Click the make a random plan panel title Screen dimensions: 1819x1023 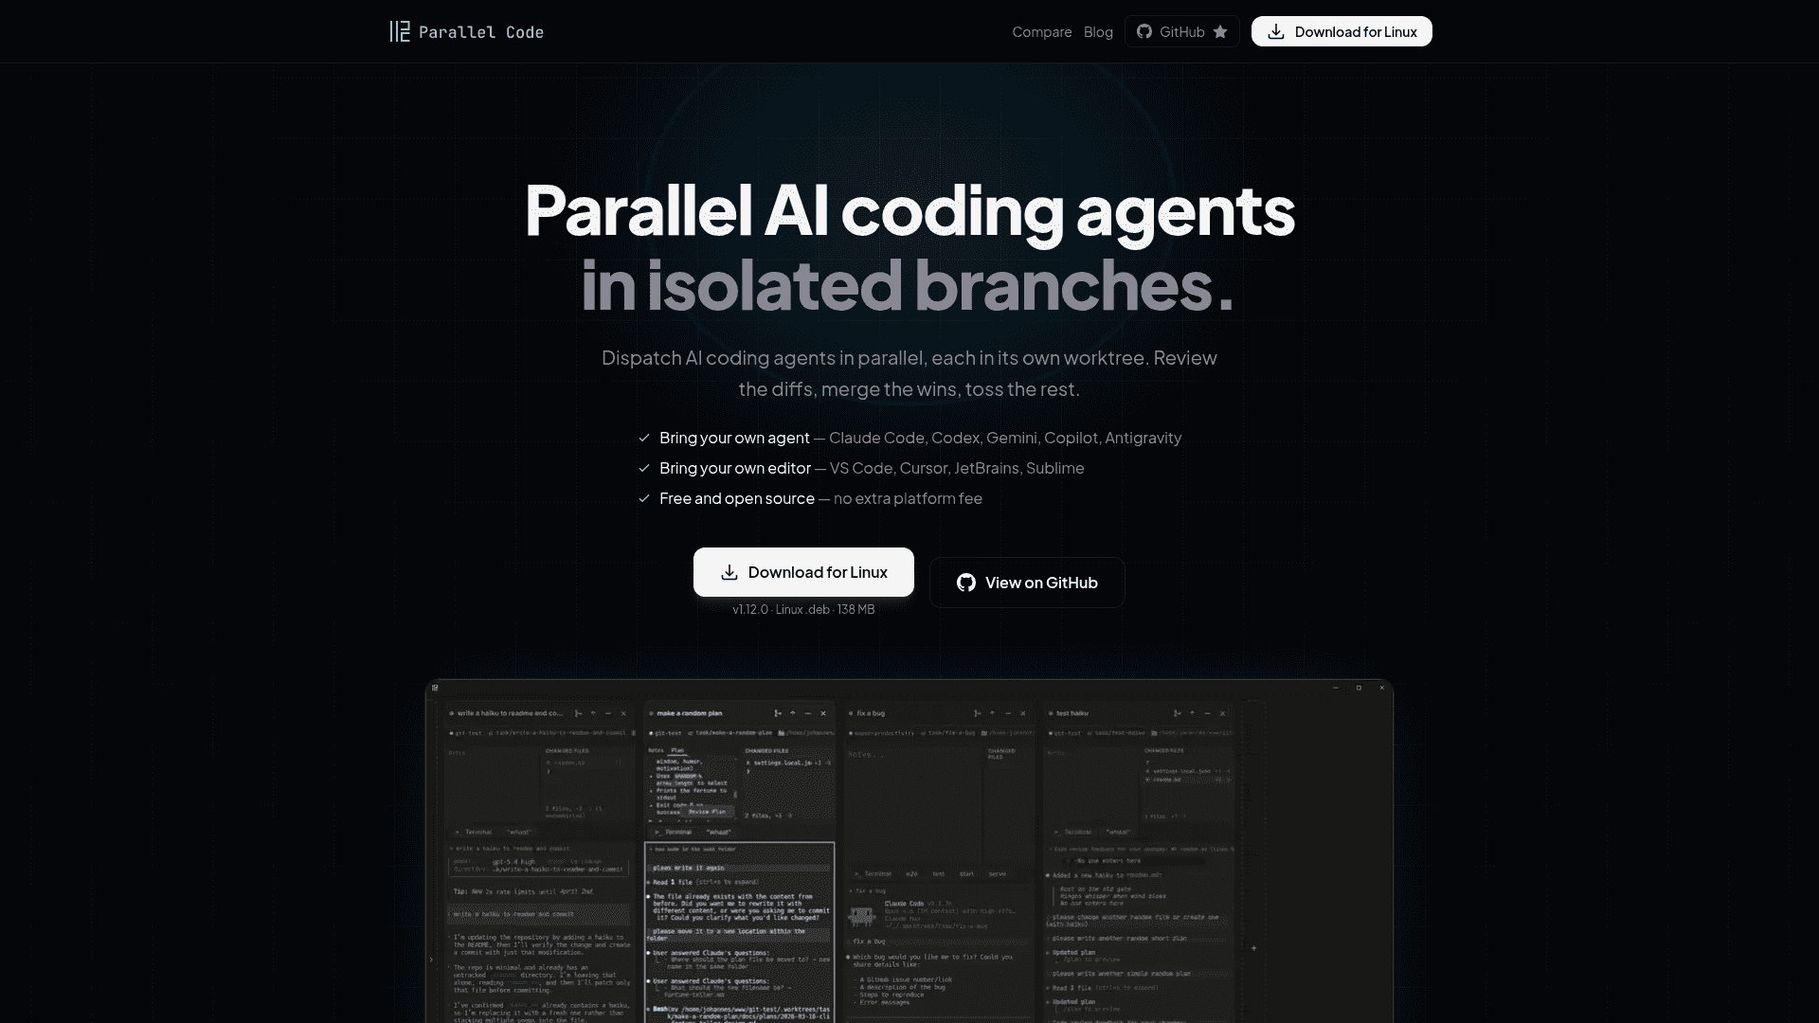coord(690,713)
